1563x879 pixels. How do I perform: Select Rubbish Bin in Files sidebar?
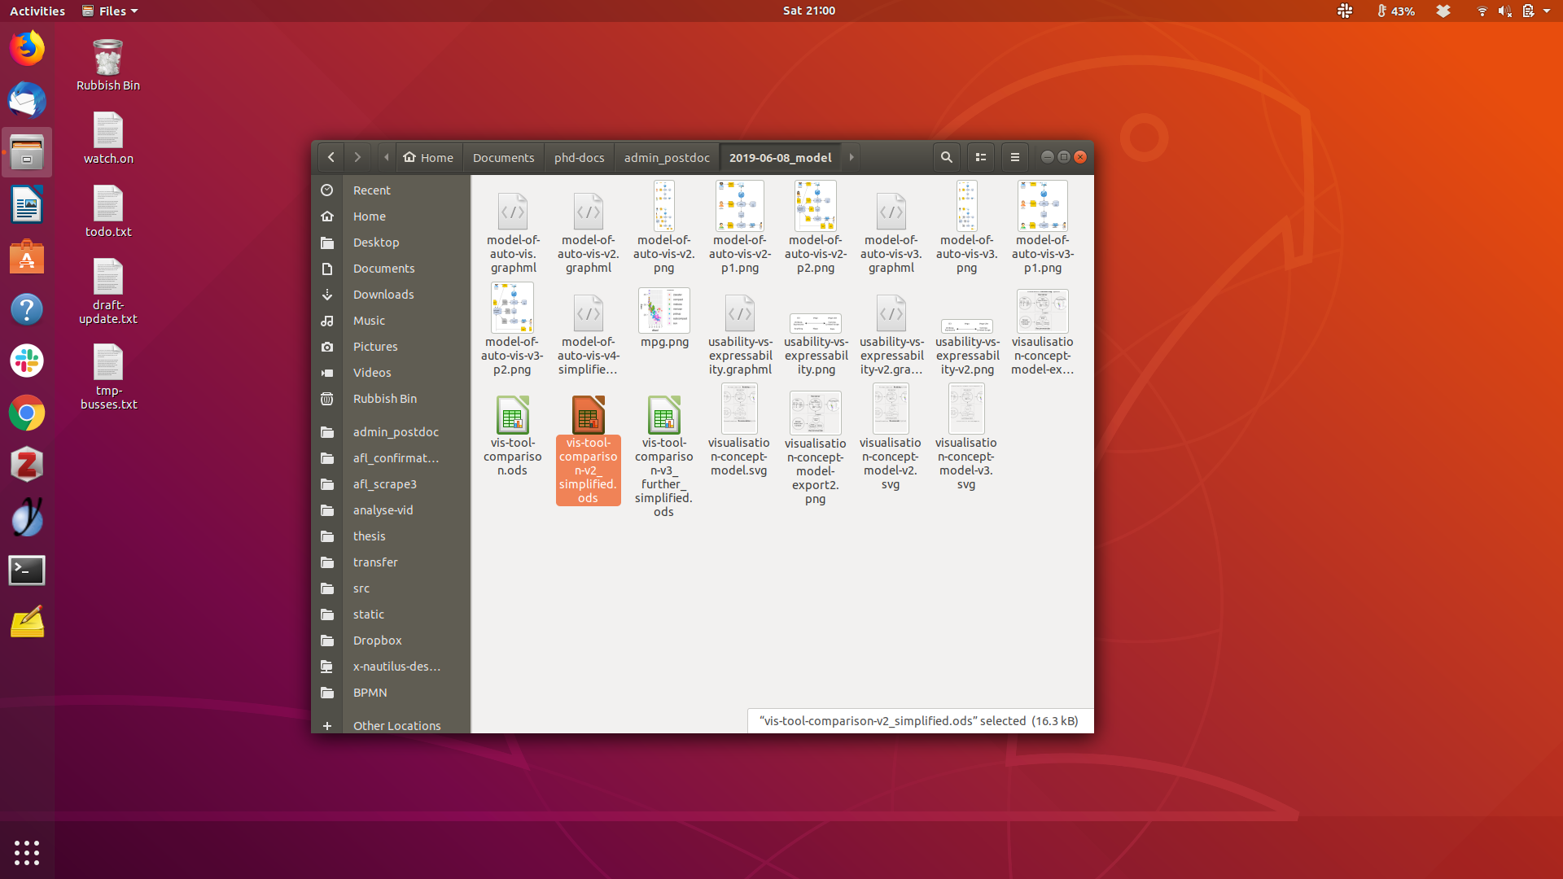pyautogui.click(x=384, y=398)
